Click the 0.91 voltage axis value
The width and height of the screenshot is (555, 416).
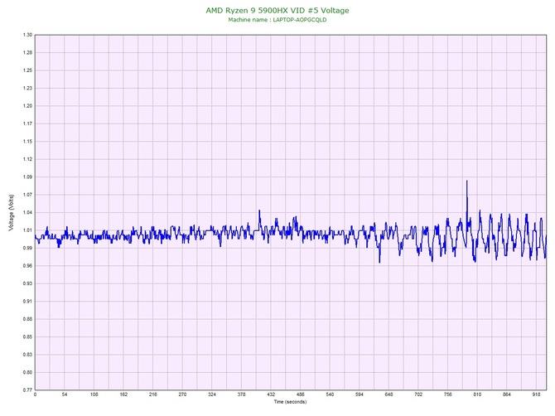[27, 302]
